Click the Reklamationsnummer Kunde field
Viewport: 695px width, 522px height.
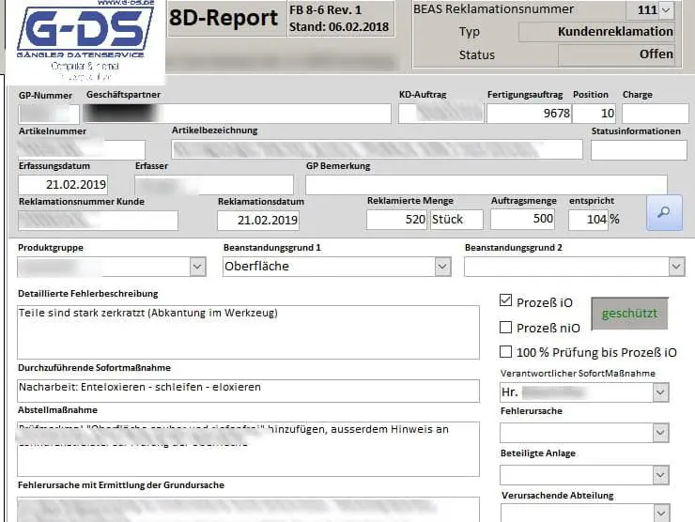tap(98, 221)
